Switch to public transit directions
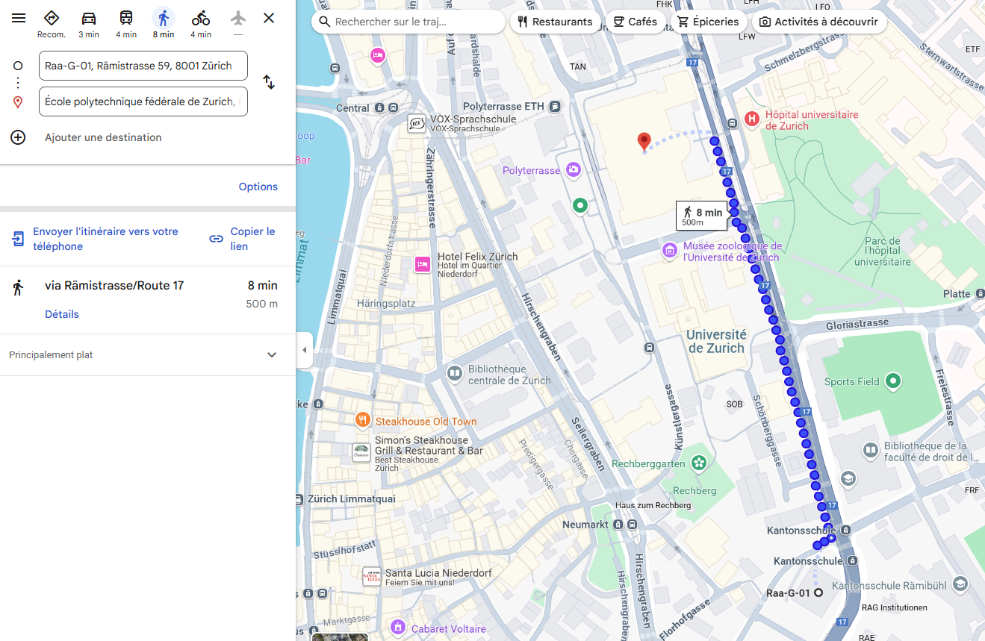985x641 pixels. 126,24
